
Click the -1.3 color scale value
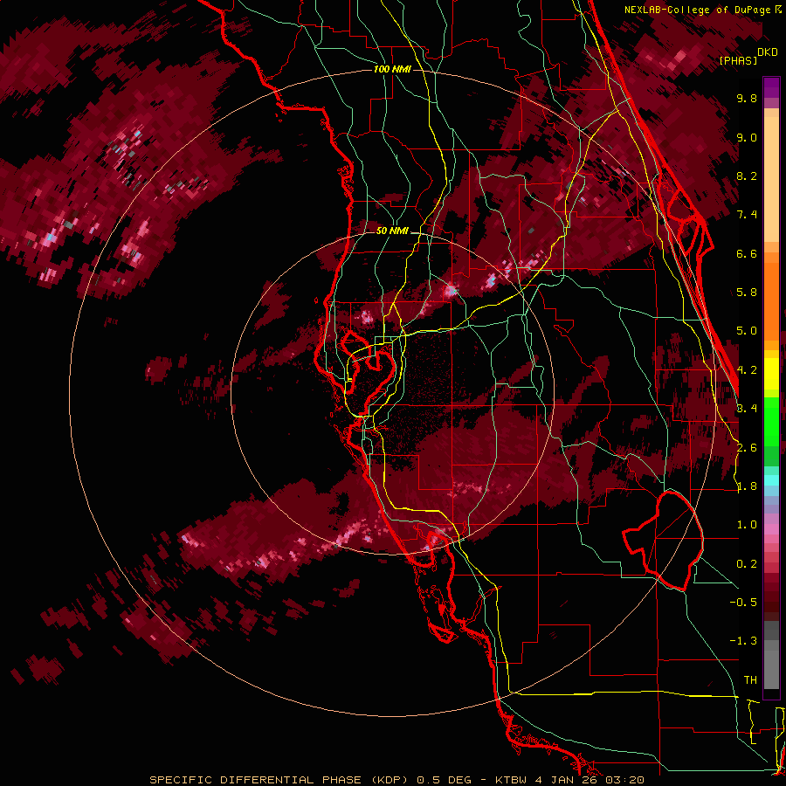point(743,641)
